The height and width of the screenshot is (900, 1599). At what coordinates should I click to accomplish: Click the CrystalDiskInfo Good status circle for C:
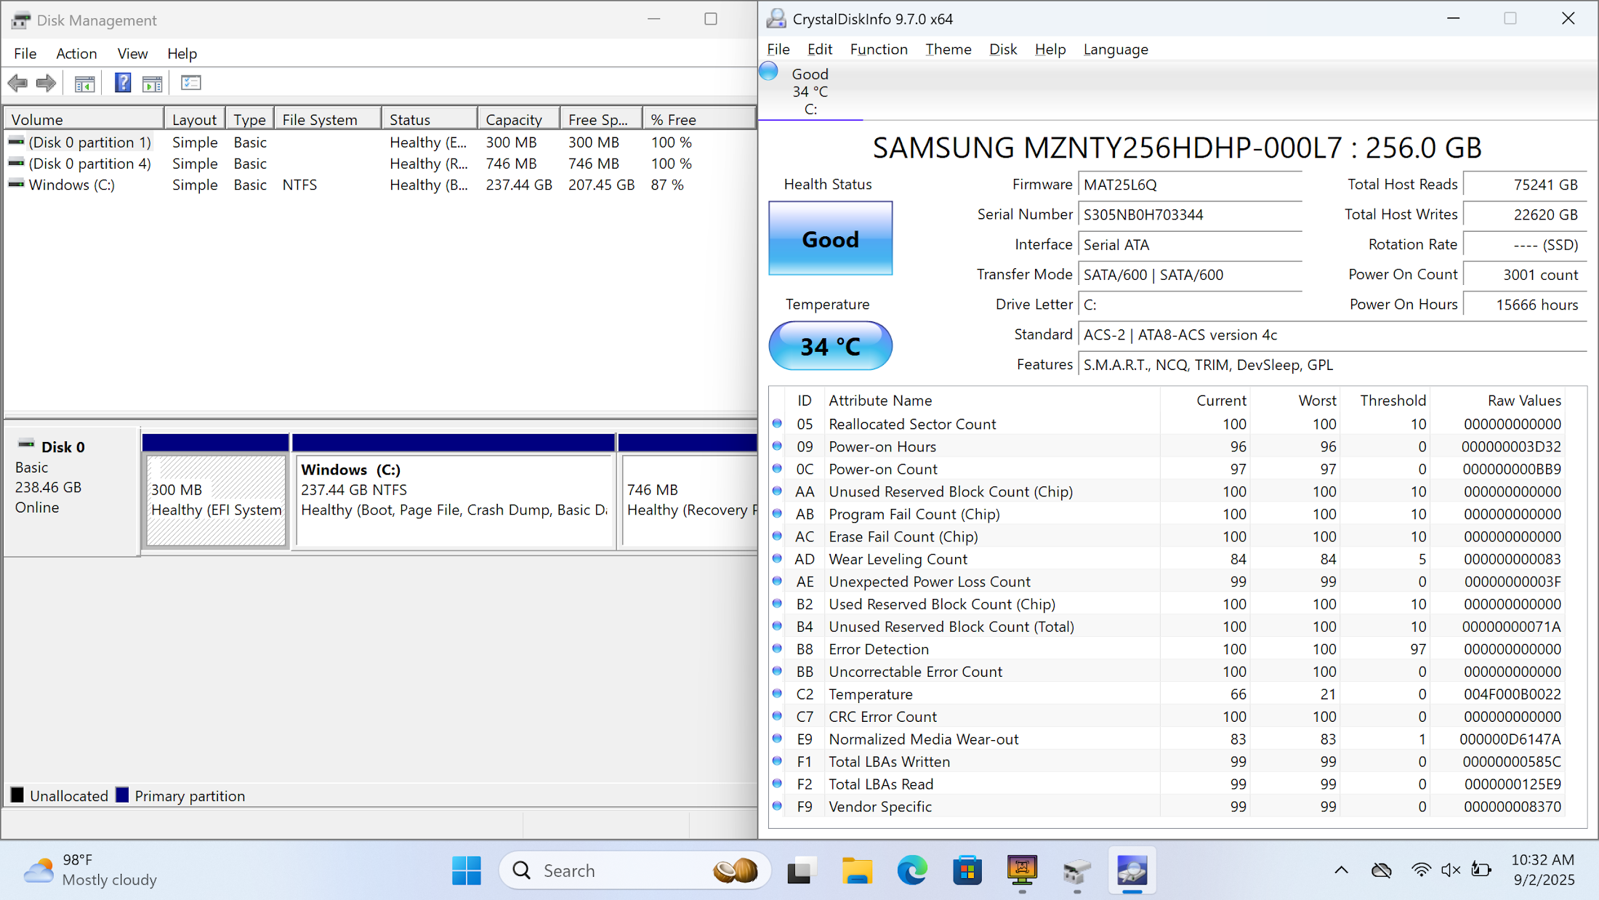click(x=769, y=72)
